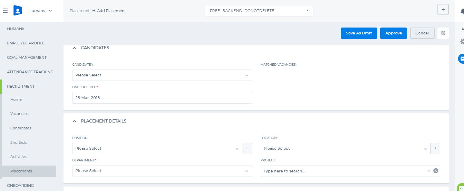
Task: Collapse the Placement Details section
Action: click(x=75, y=121)
